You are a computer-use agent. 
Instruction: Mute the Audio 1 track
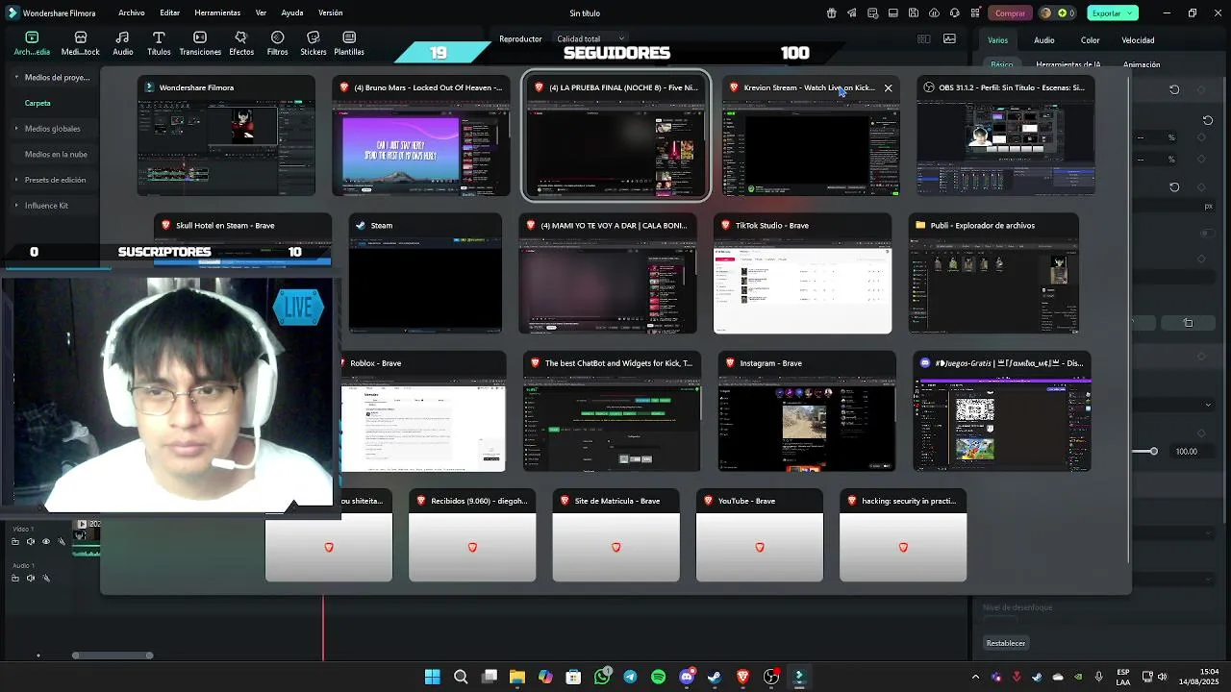(30, 579)
